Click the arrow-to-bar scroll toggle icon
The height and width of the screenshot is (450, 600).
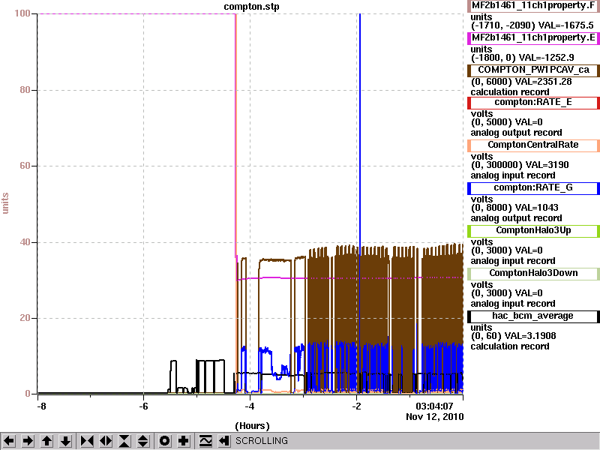tap(223, 441)
